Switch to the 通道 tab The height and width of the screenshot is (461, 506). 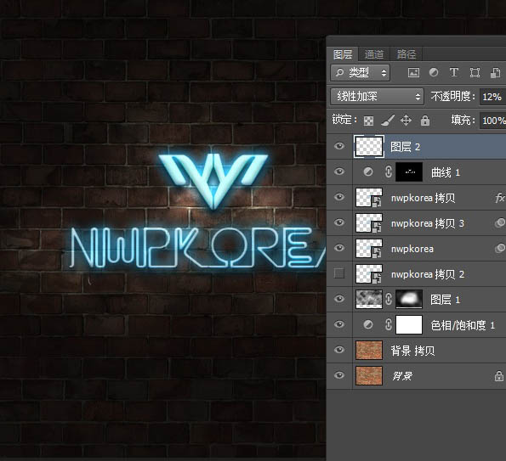coord(374,54)
